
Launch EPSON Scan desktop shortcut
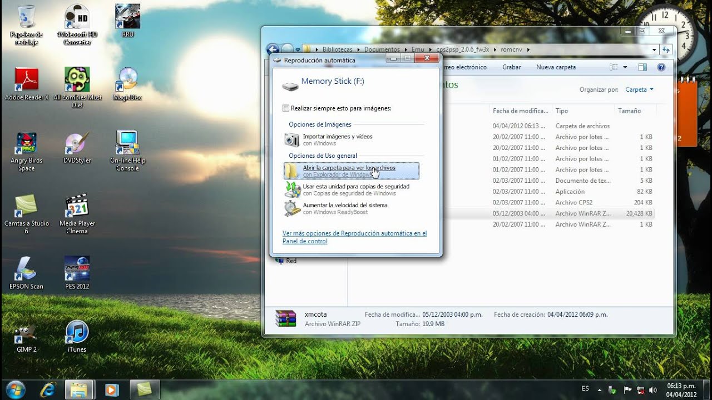pos(26,273)
